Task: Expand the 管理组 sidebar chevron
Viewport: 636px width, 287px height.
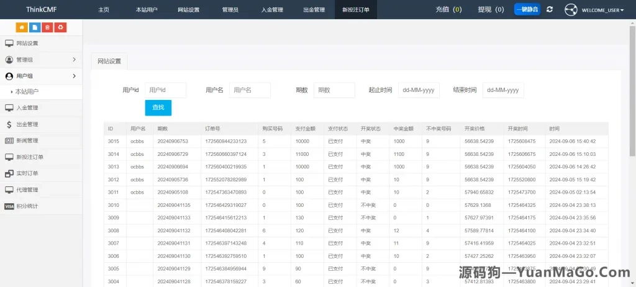Action: point(75,60)
